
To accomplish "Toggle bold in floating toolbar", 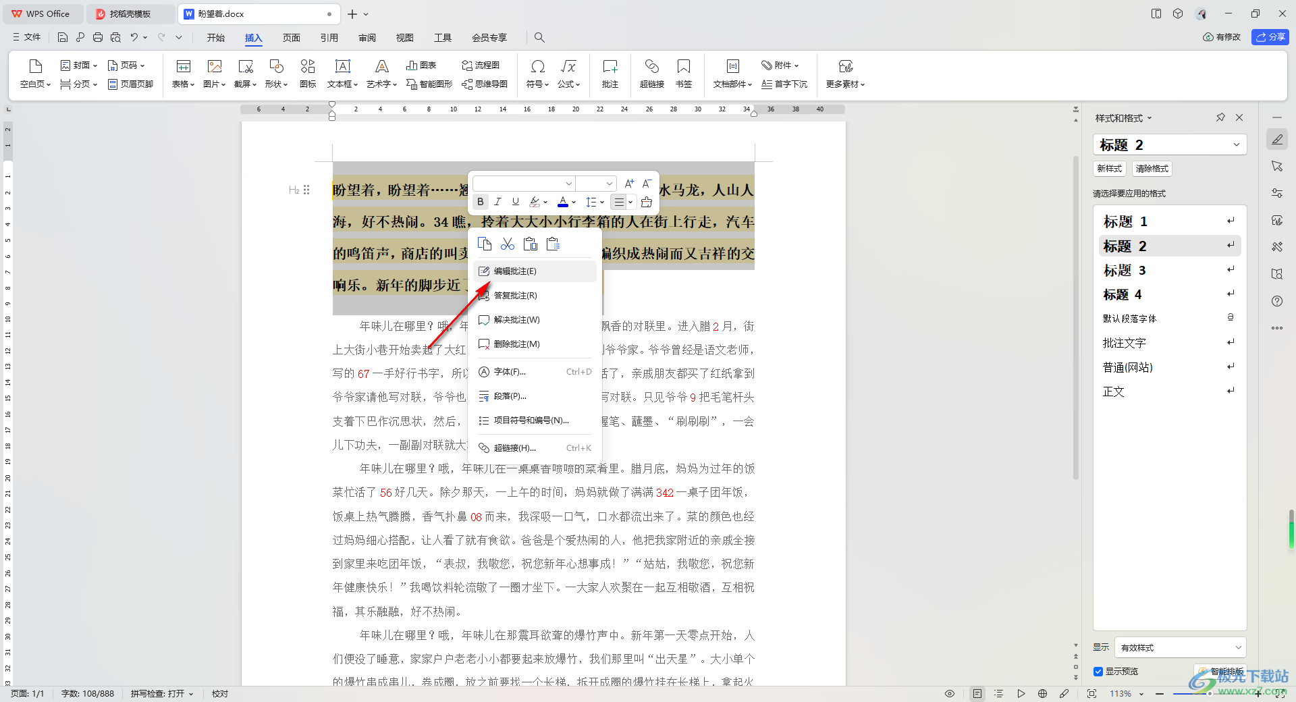I will (x=480, y=202).
